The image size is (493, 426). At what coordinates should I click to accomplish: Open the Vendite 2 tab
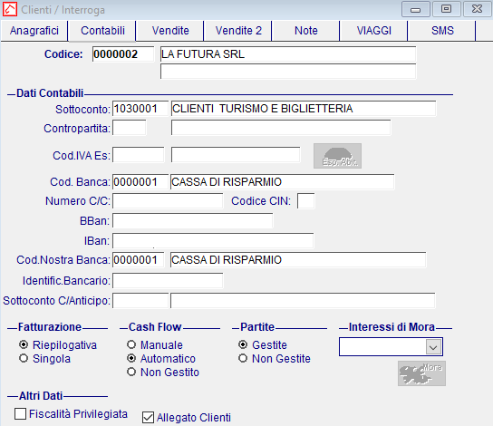(238, 31)
